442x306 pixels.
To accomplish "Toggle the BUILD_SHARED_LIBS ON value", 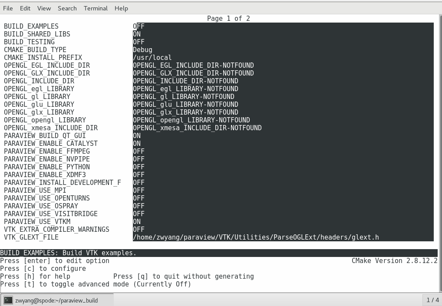I will point(137,34).
